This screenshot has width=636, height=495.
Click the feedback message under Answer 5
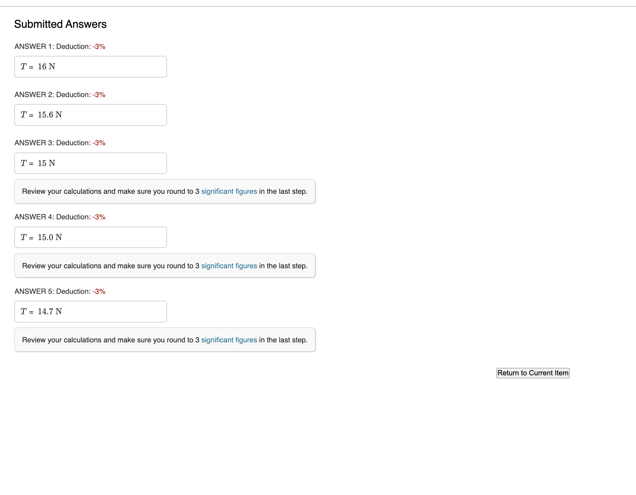click(x=165, y=340)
